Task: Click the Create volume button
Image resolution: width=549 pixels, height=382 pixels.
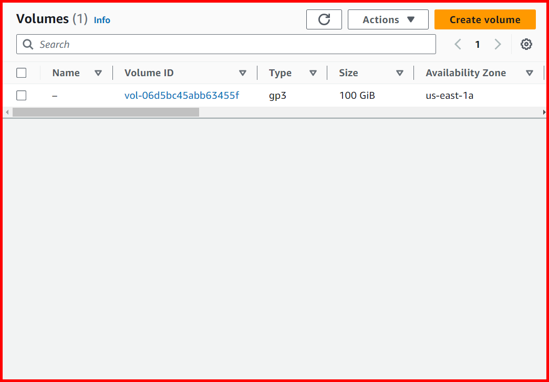Action: click(x=484, y=19)
